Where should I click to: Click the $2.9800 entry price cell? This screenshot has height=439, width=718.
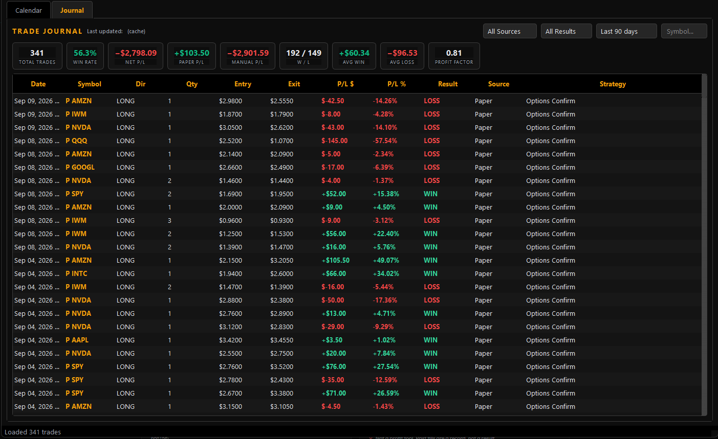click(x=230, y=101)
